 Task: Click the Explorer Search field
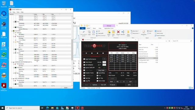pyautogui.click(x=182, y=41)
